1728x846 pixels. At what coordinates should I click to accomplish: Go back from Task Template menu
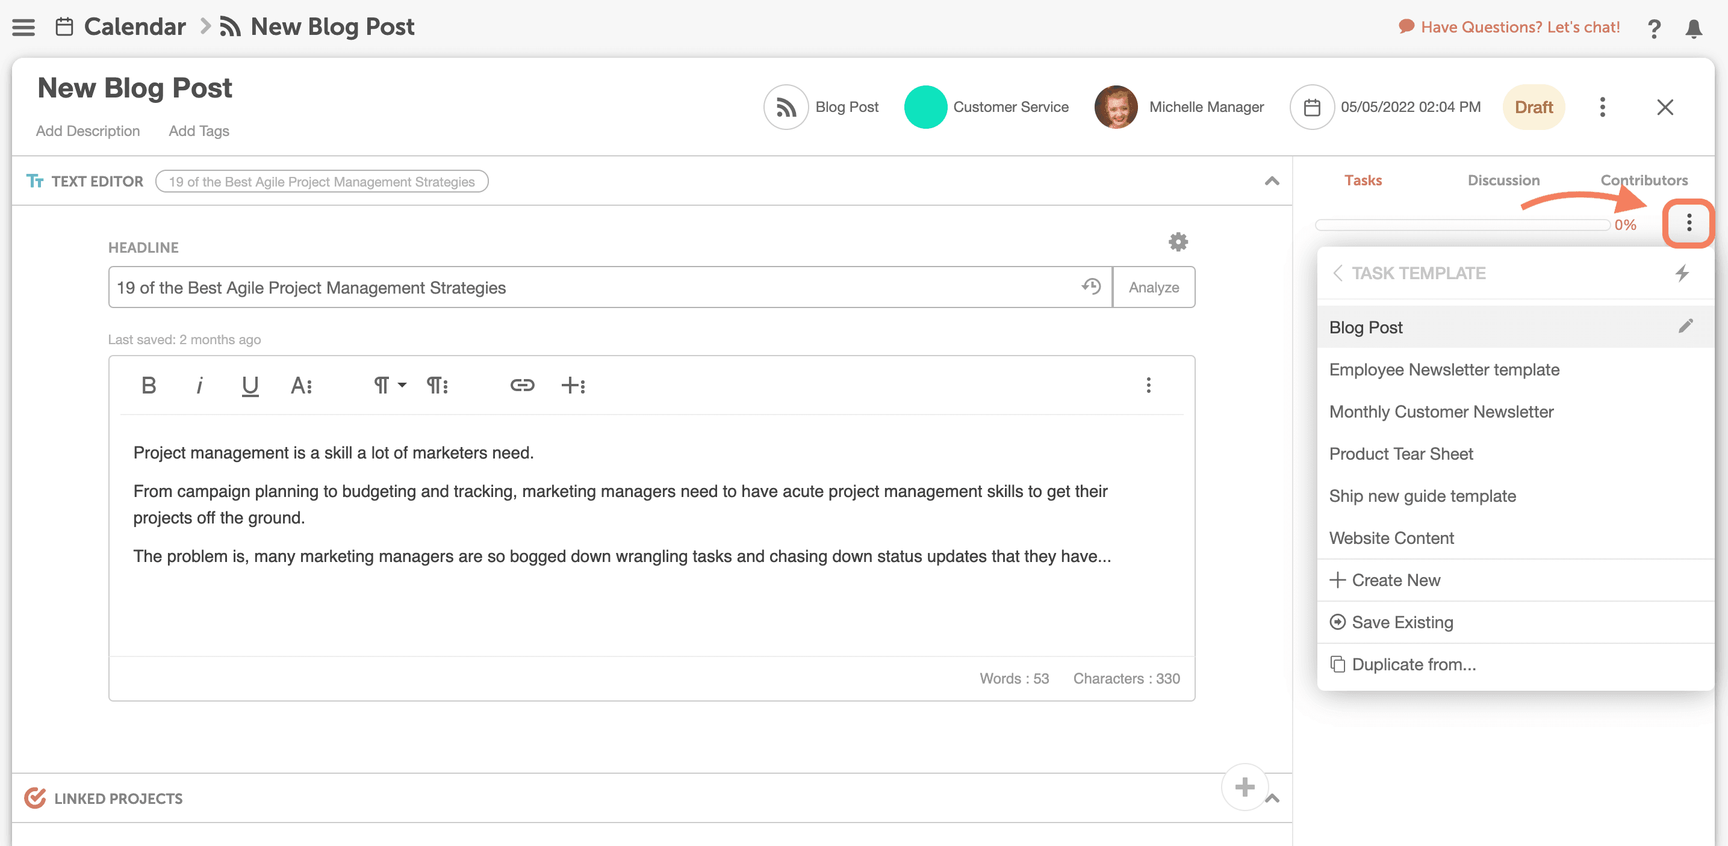point(1337,273)
